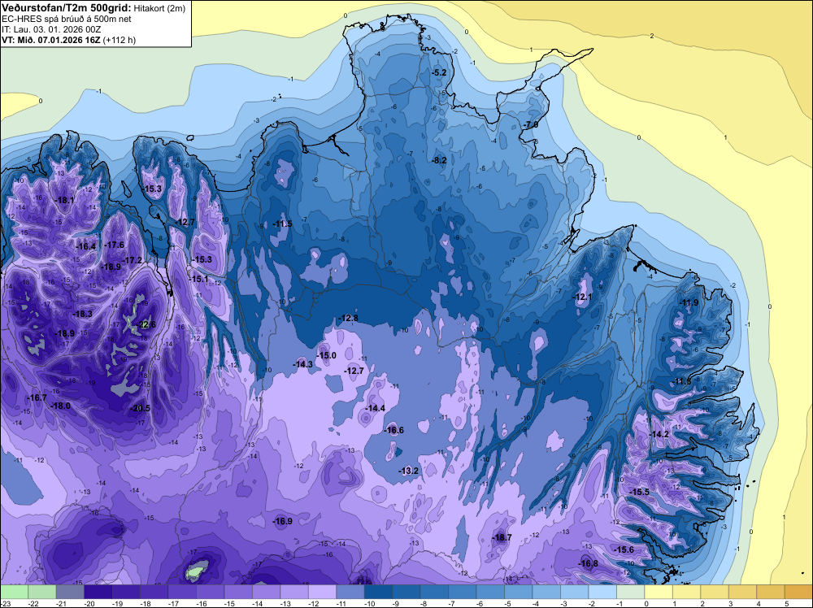Click the -17.6 temperature value
813x608 pixels.
tap(114, 245)
